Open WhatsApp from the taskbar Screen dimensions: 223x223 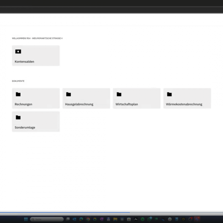tap(149, 219)
